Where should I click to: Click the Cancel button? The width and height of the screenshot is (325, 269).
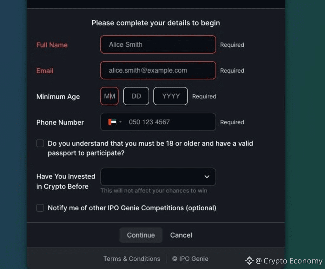(x=181, y=235)
